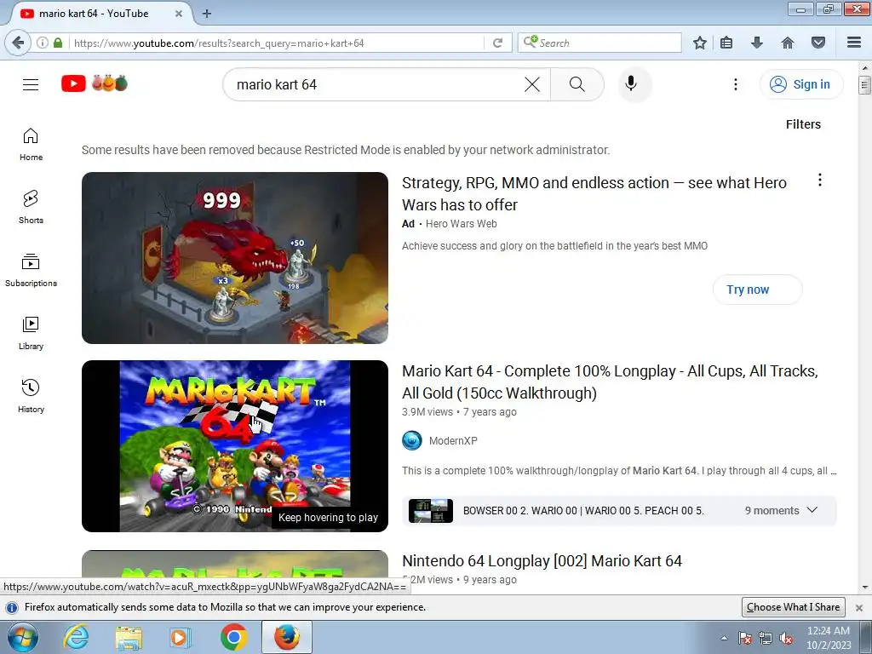Launch Google Chrome from the taskbar
Image resolution: width=872 pixels, height=654 pixels.
[x=233, y=637]
